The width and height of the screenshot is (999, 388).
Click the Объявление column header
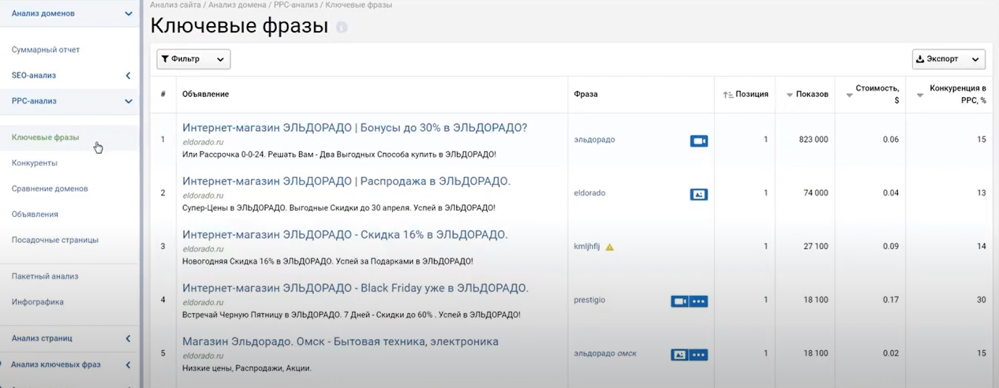coord(205,94)
